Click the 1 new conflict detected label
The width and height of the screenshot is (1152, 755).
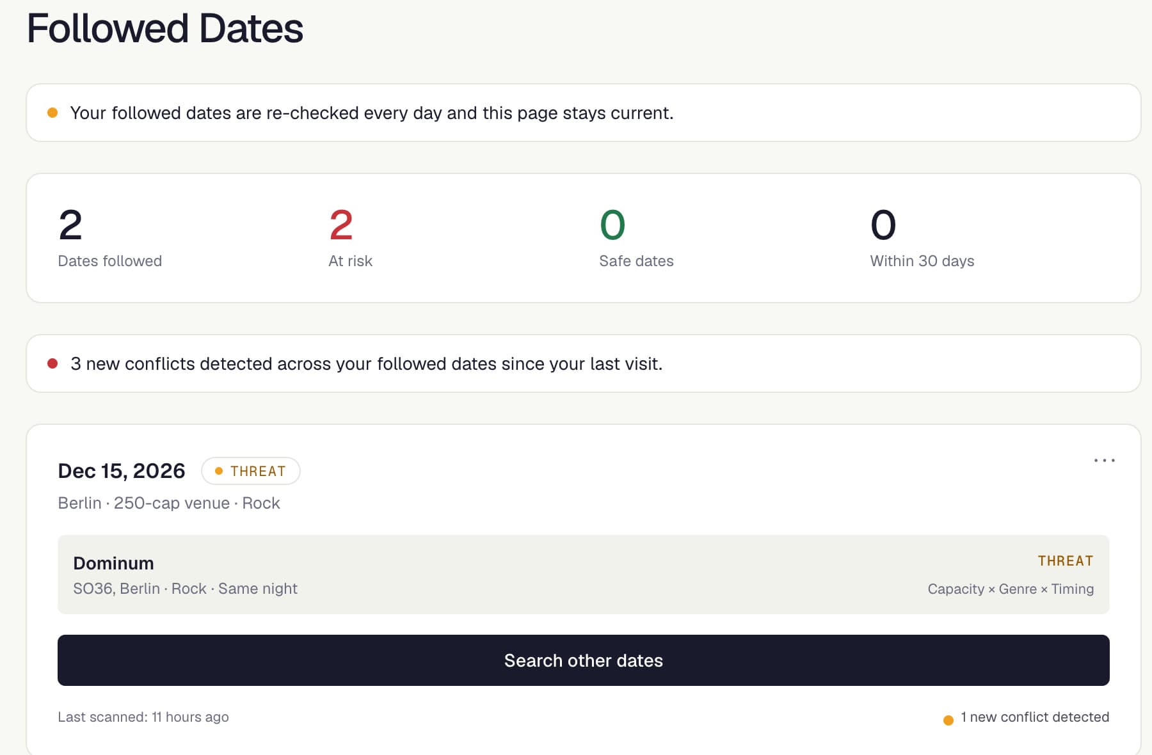pos(1034,717)
